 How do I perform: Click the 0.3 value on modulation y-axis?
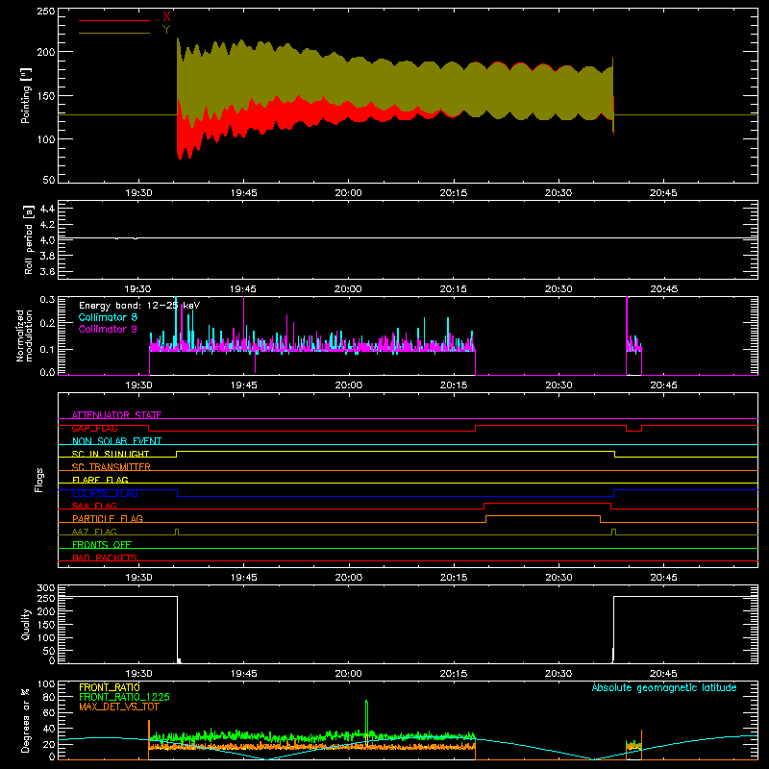point(47,299)
